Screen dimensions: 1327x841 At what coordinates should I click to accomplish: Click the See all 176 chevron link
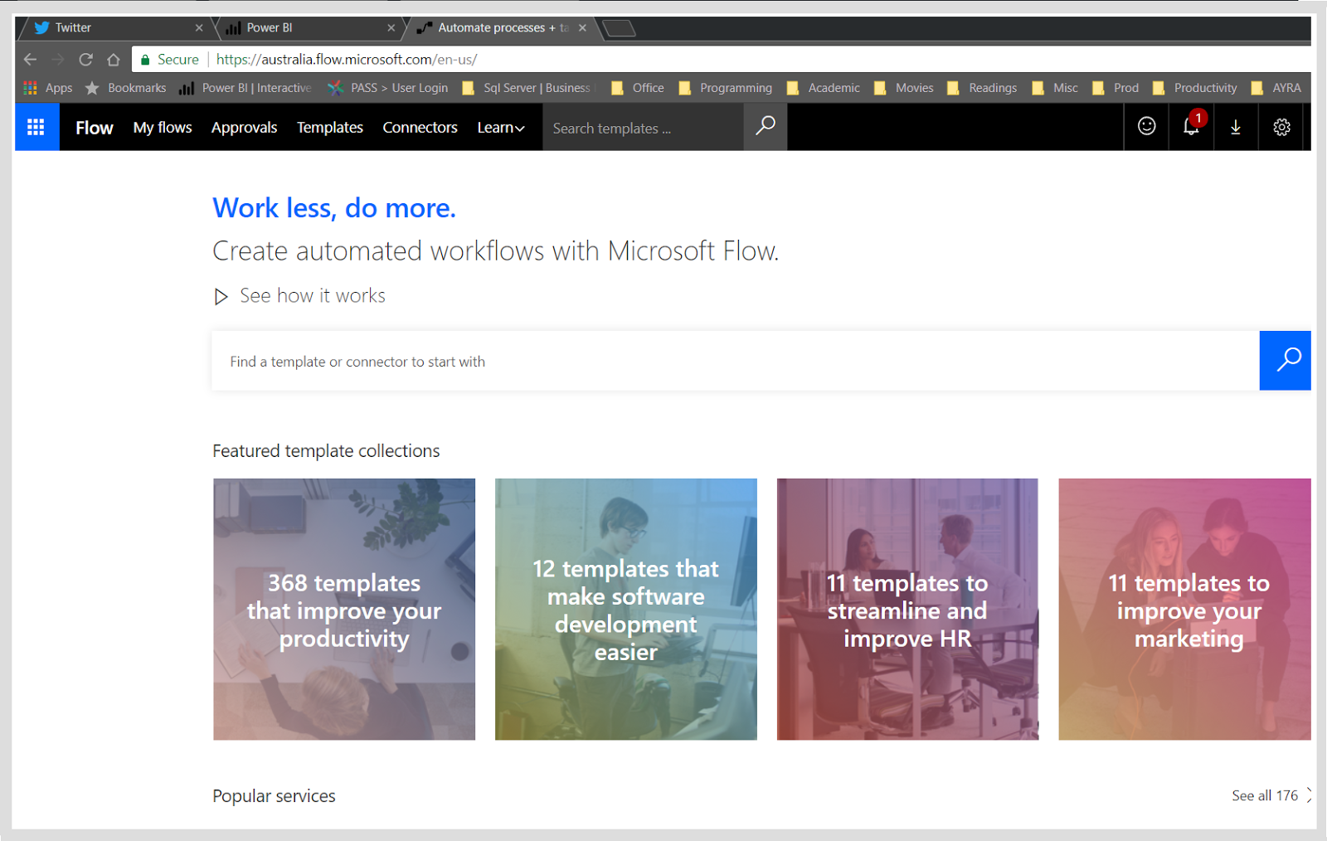coord(1271,795)
